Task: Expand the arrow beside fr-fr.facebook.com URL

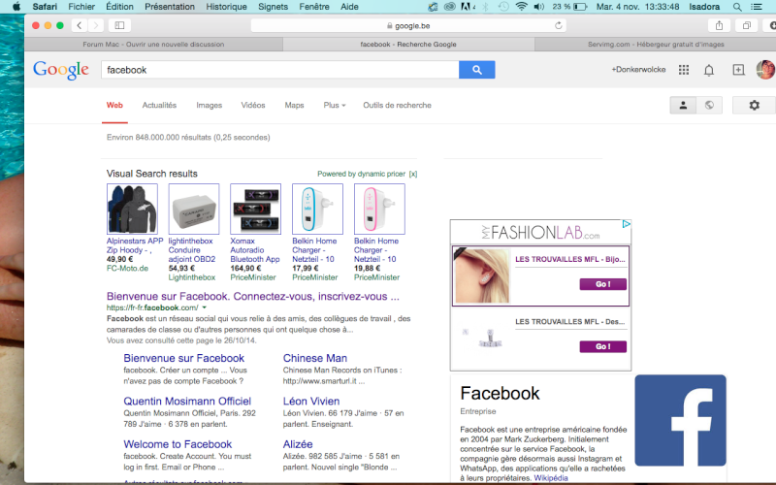Action: coord(205,307)
